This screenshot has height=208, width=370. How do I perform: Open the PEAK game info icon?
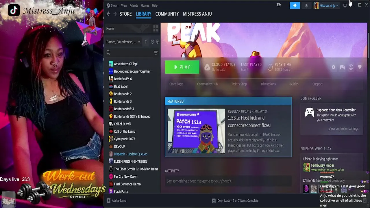(x=351, y=67)
